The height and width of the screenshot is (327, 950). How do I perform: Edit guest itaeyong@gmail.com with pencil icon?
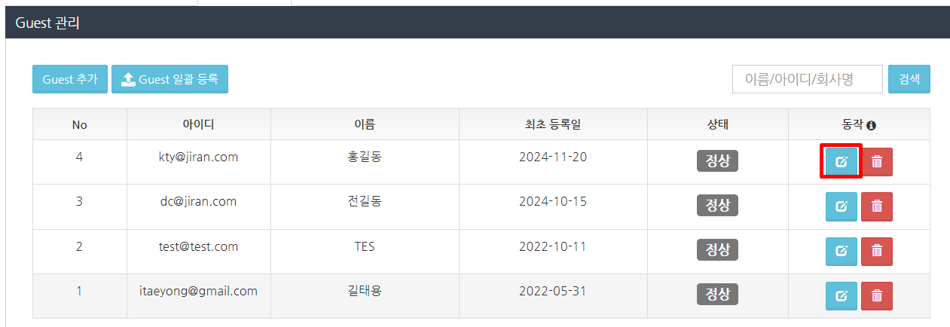tap(841, 295)
